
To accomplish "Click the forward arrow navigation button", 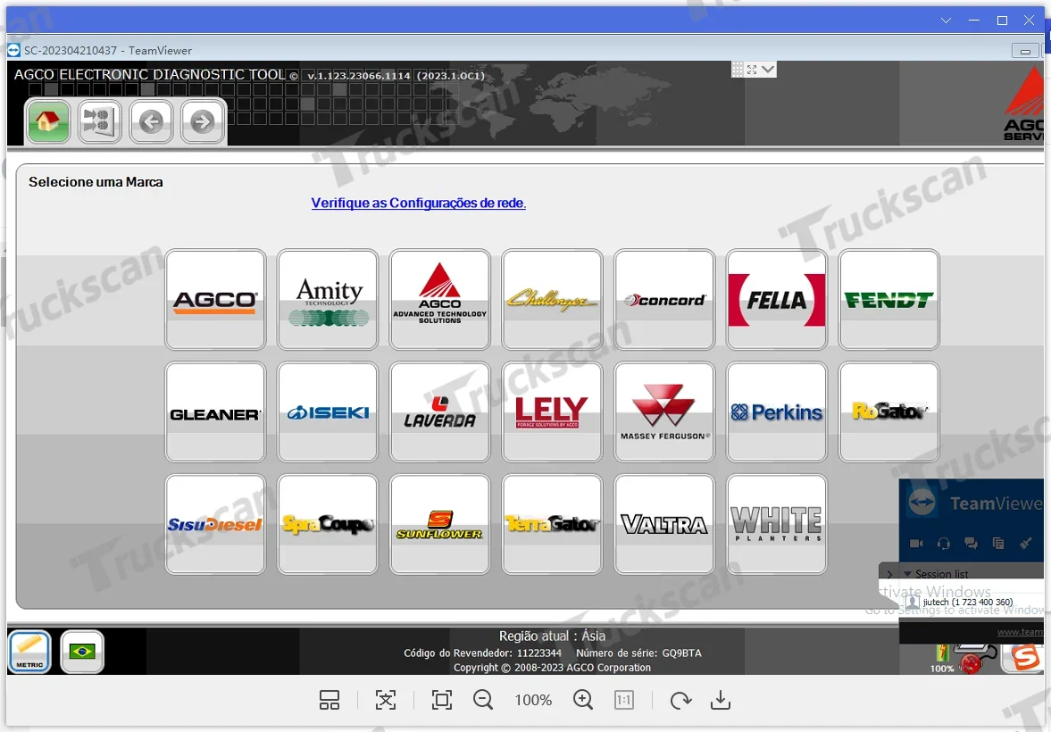I will [x=203, y=121].
